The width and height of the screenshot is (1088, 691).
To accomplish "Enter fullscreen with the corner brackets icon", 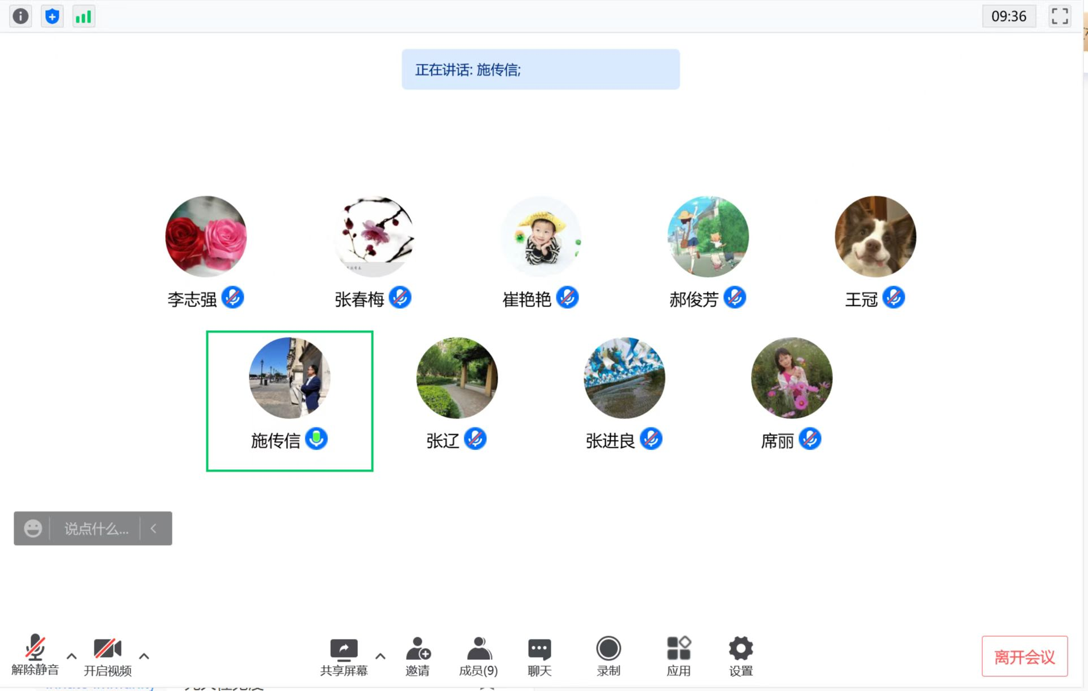I will (1060, 16).
